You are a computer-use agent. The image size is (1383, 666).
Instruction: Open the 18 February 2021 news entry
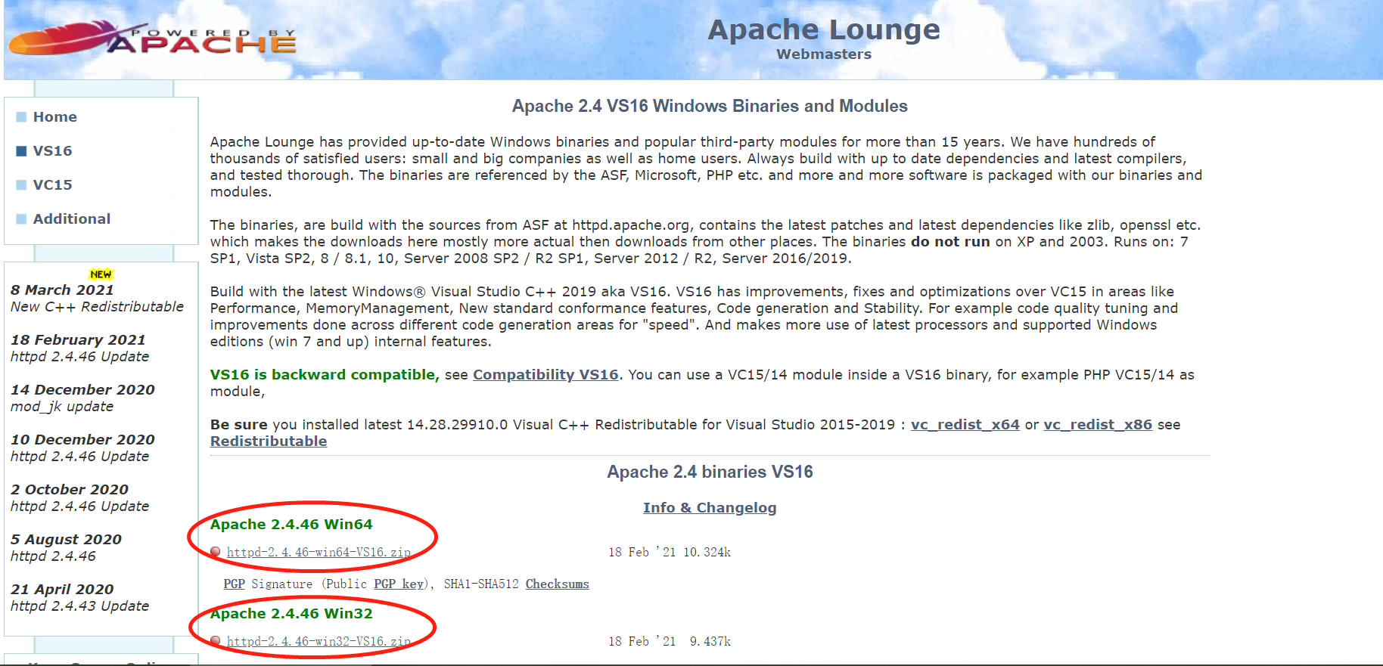pyautogui.click(x=78, y=340)
